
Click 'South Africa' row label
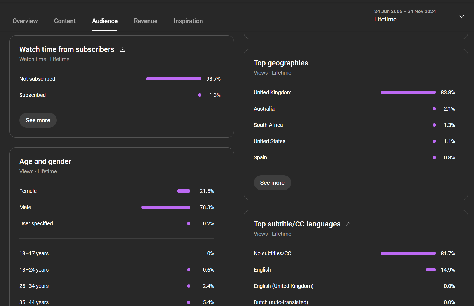coord(268,125)
